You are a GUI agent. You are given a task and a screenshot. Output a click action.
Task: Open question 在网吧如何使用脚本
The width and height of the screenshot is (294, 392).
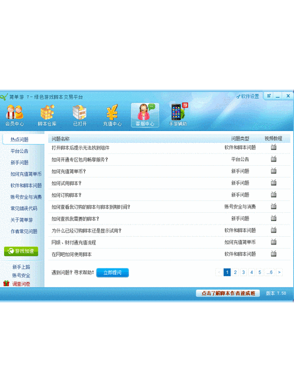[72, 254]
